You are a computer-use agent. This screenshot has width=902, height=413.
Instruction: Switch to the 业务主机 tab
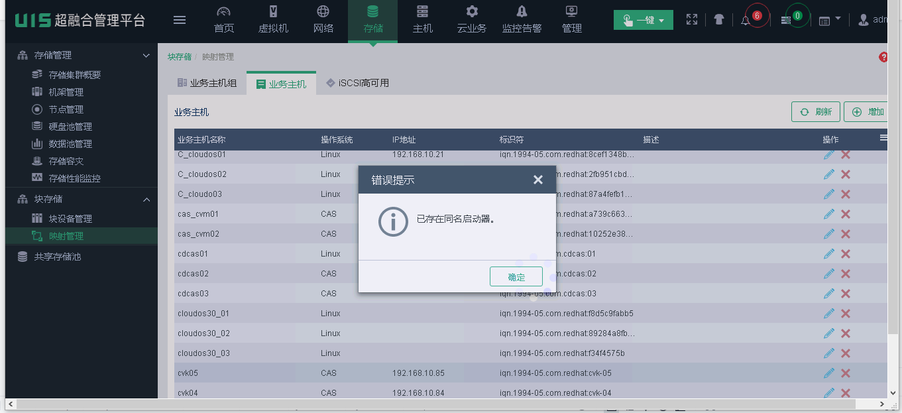(281, 84)
